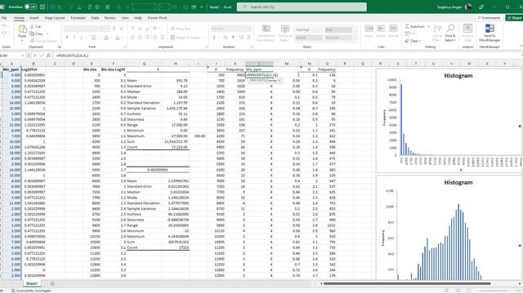The height and width of the screenshot is (294, 523).
Task: Click the Search box
Action: pyautogui.click(x=302, y=7)
